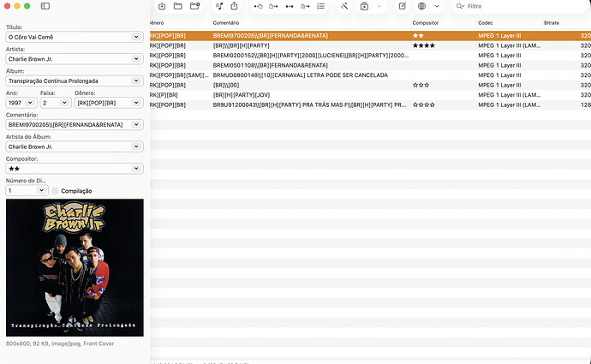Open the Número do Disco dropdown
Viewport: 591px width, 364px height.
pos(41,190)
